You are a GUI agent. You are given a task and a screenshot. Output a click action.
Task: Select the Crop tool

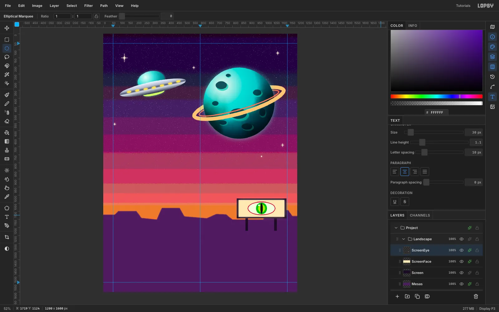[x=7, y=237]
